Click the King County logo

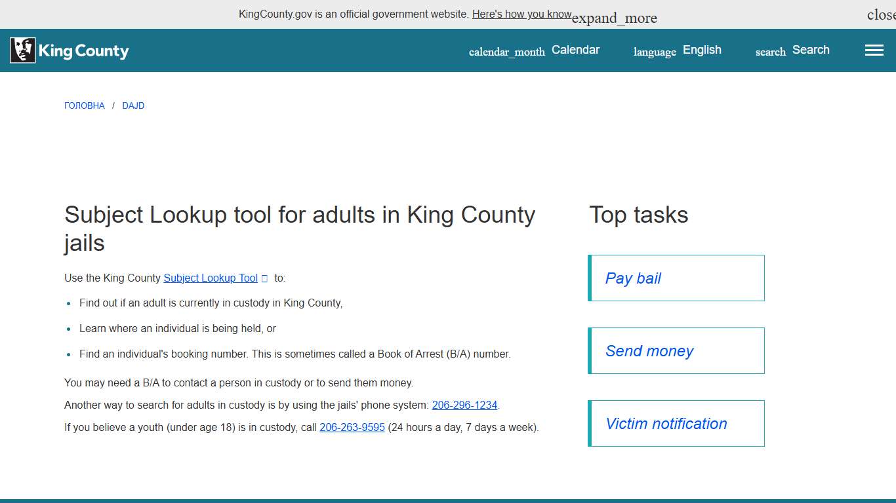pyautogui.click(x=69, y=50)
